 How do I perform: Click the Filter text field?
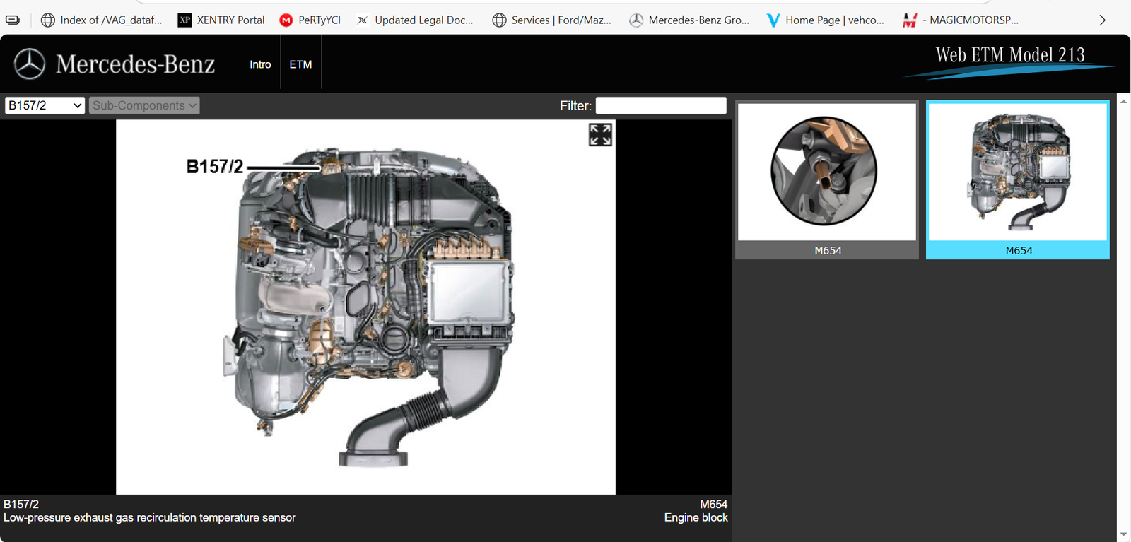tap(660, 105)
